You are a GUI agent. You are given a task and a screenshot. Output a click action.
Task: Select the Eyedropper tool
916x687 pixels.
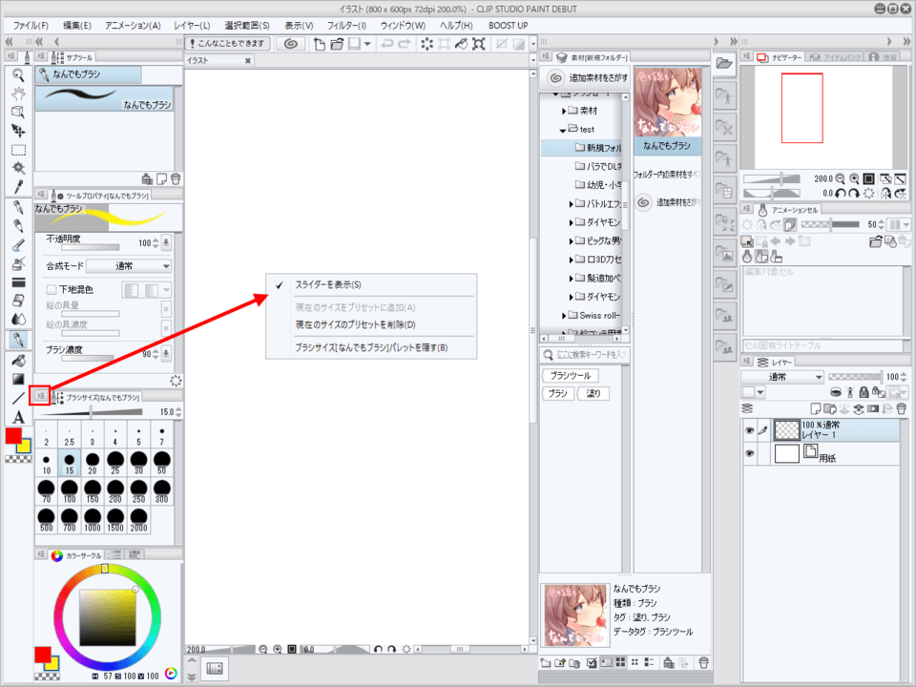(x=18, y=187)
